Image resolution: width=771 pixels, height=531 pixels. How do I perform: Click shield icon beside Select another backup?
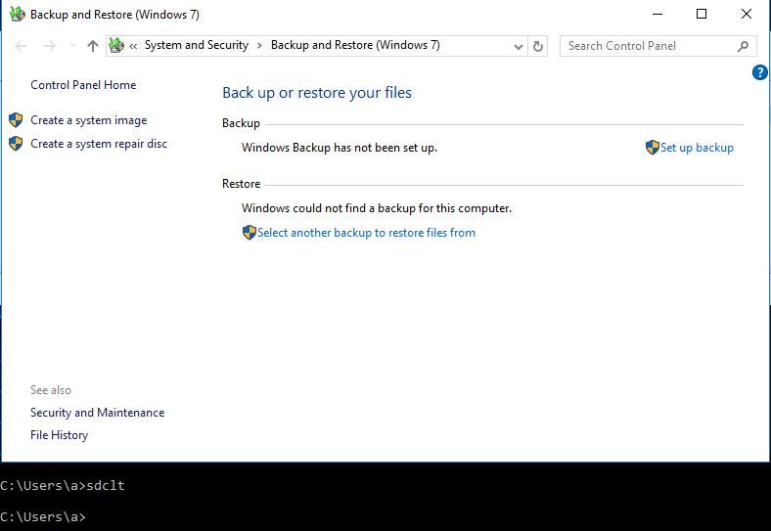(x=249, y=233)
